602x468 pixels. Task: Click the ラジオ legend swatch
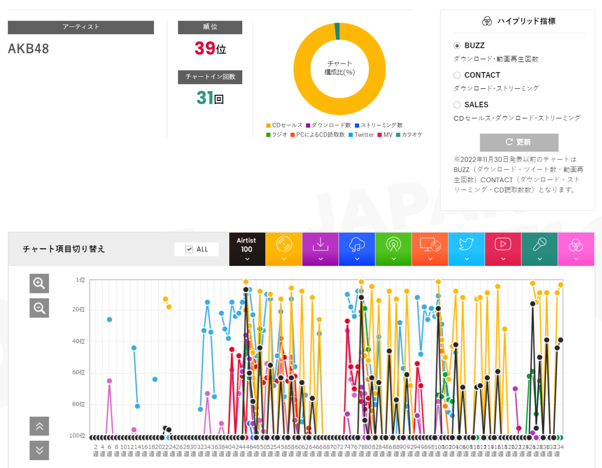268,134
